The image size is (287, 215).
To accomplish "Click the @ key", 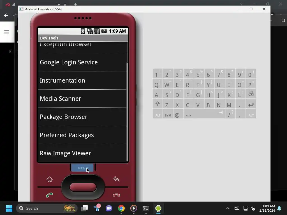I will click(178, 114).
